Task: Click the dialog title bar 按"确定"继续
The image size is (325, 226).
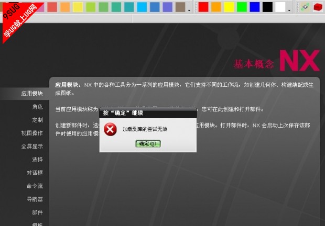Action: (x=148, y=113)
